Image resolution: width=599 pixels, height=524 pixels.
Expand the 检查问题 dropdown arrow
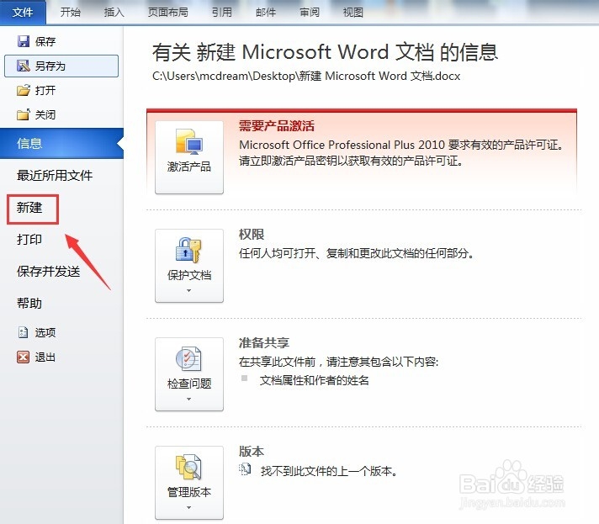[x=188, y=400]
